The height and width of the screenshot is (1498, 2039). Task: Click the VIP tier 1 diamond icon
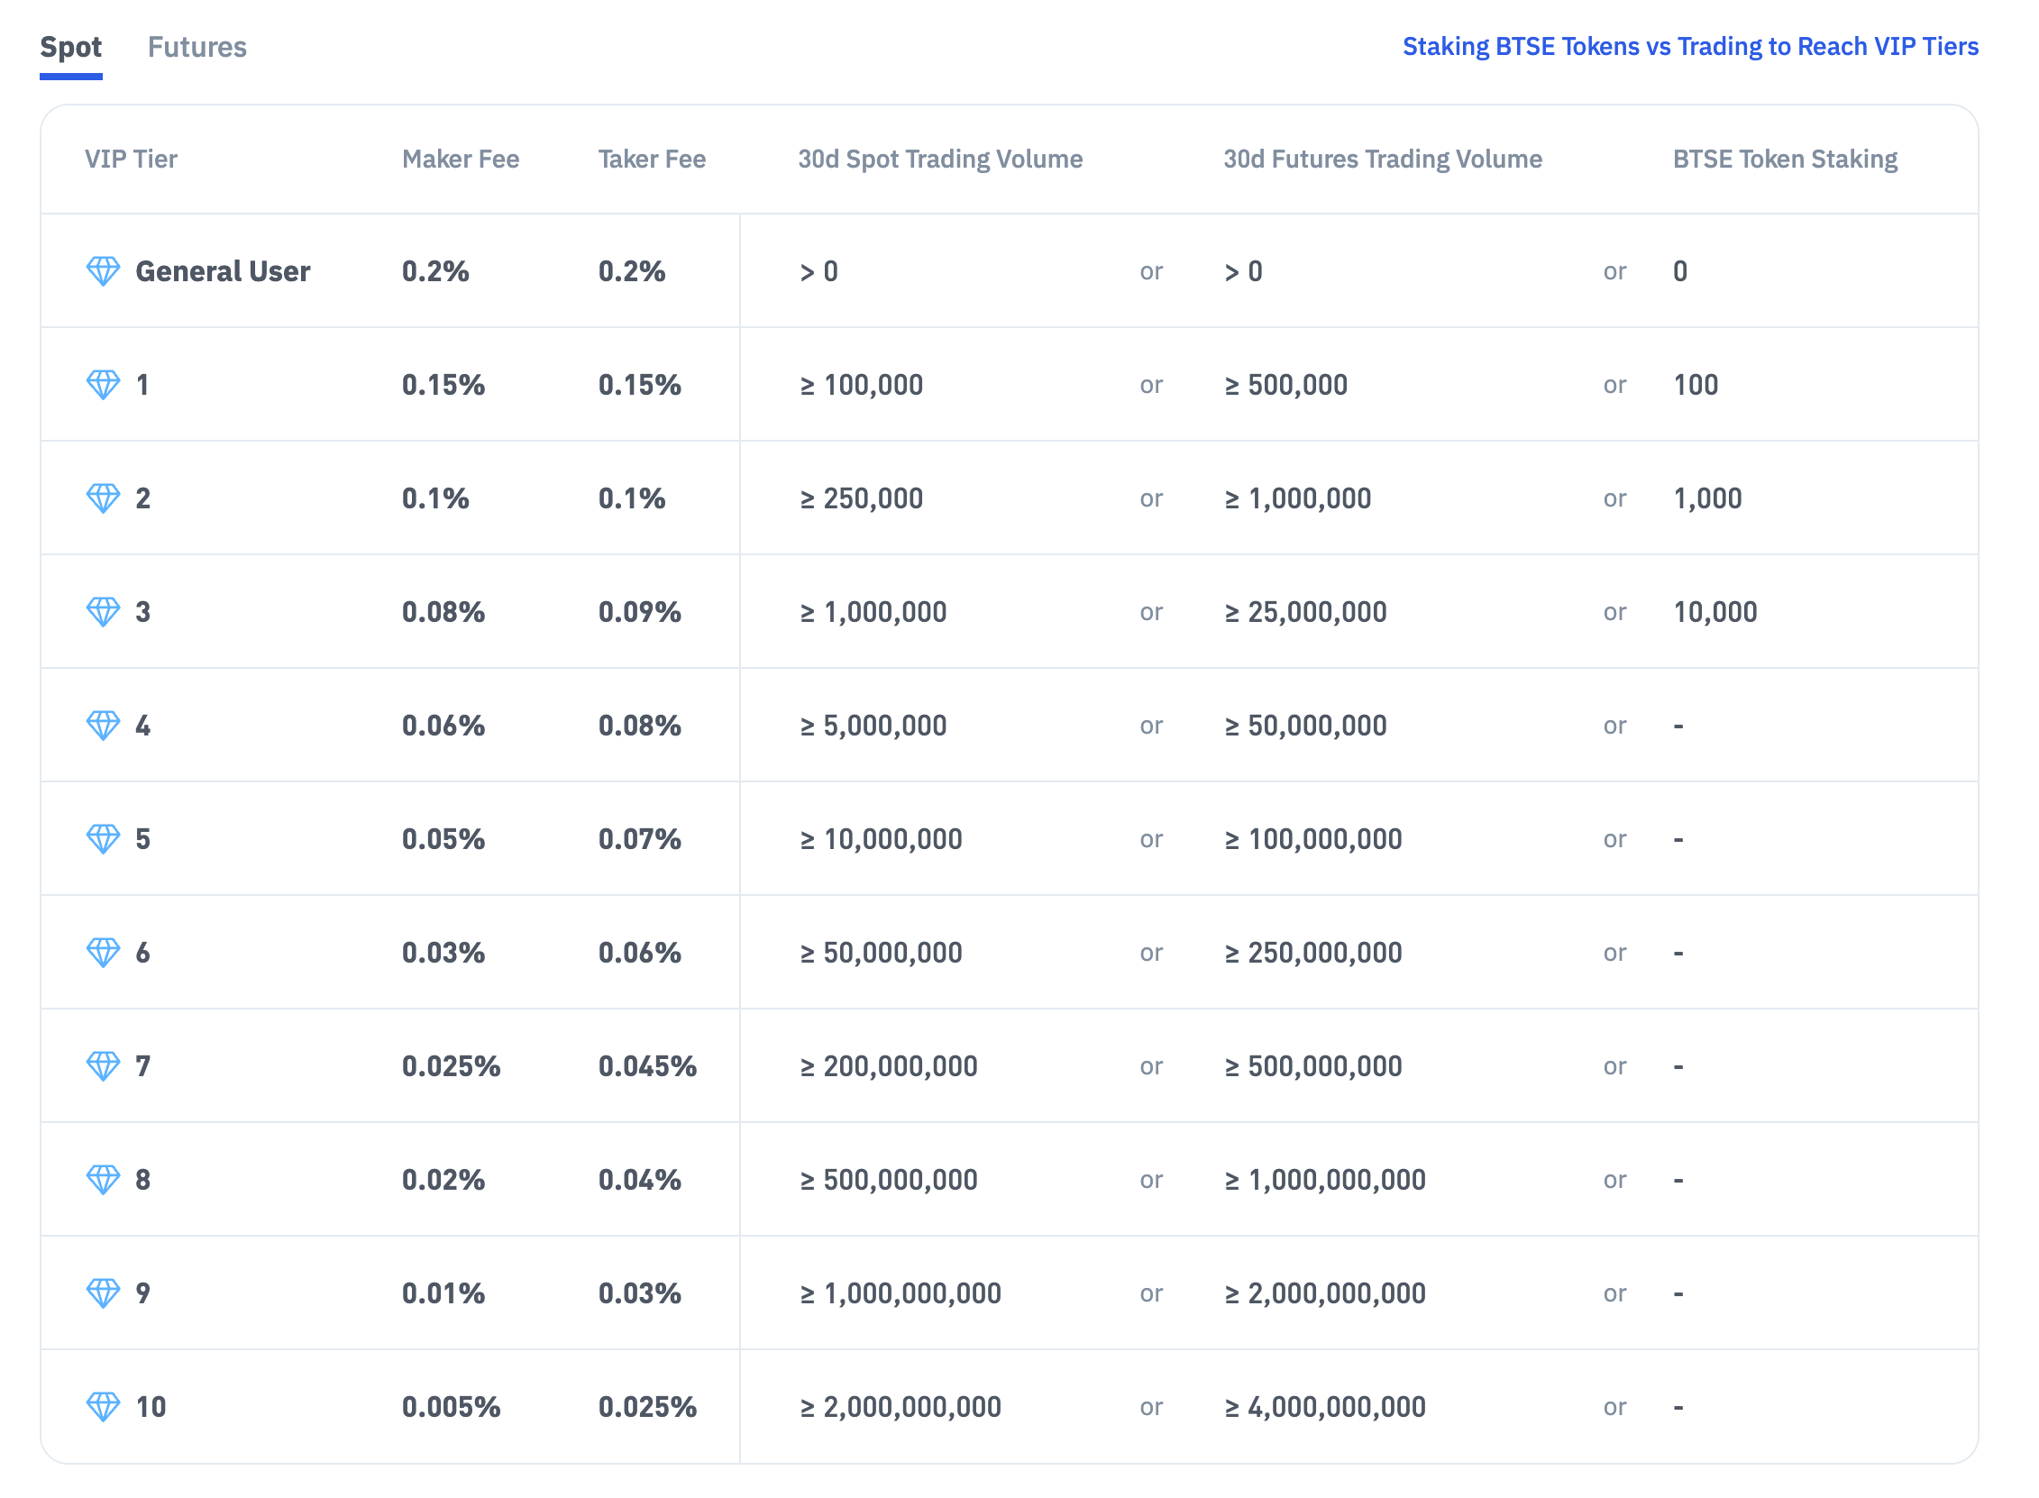point(103,384)
